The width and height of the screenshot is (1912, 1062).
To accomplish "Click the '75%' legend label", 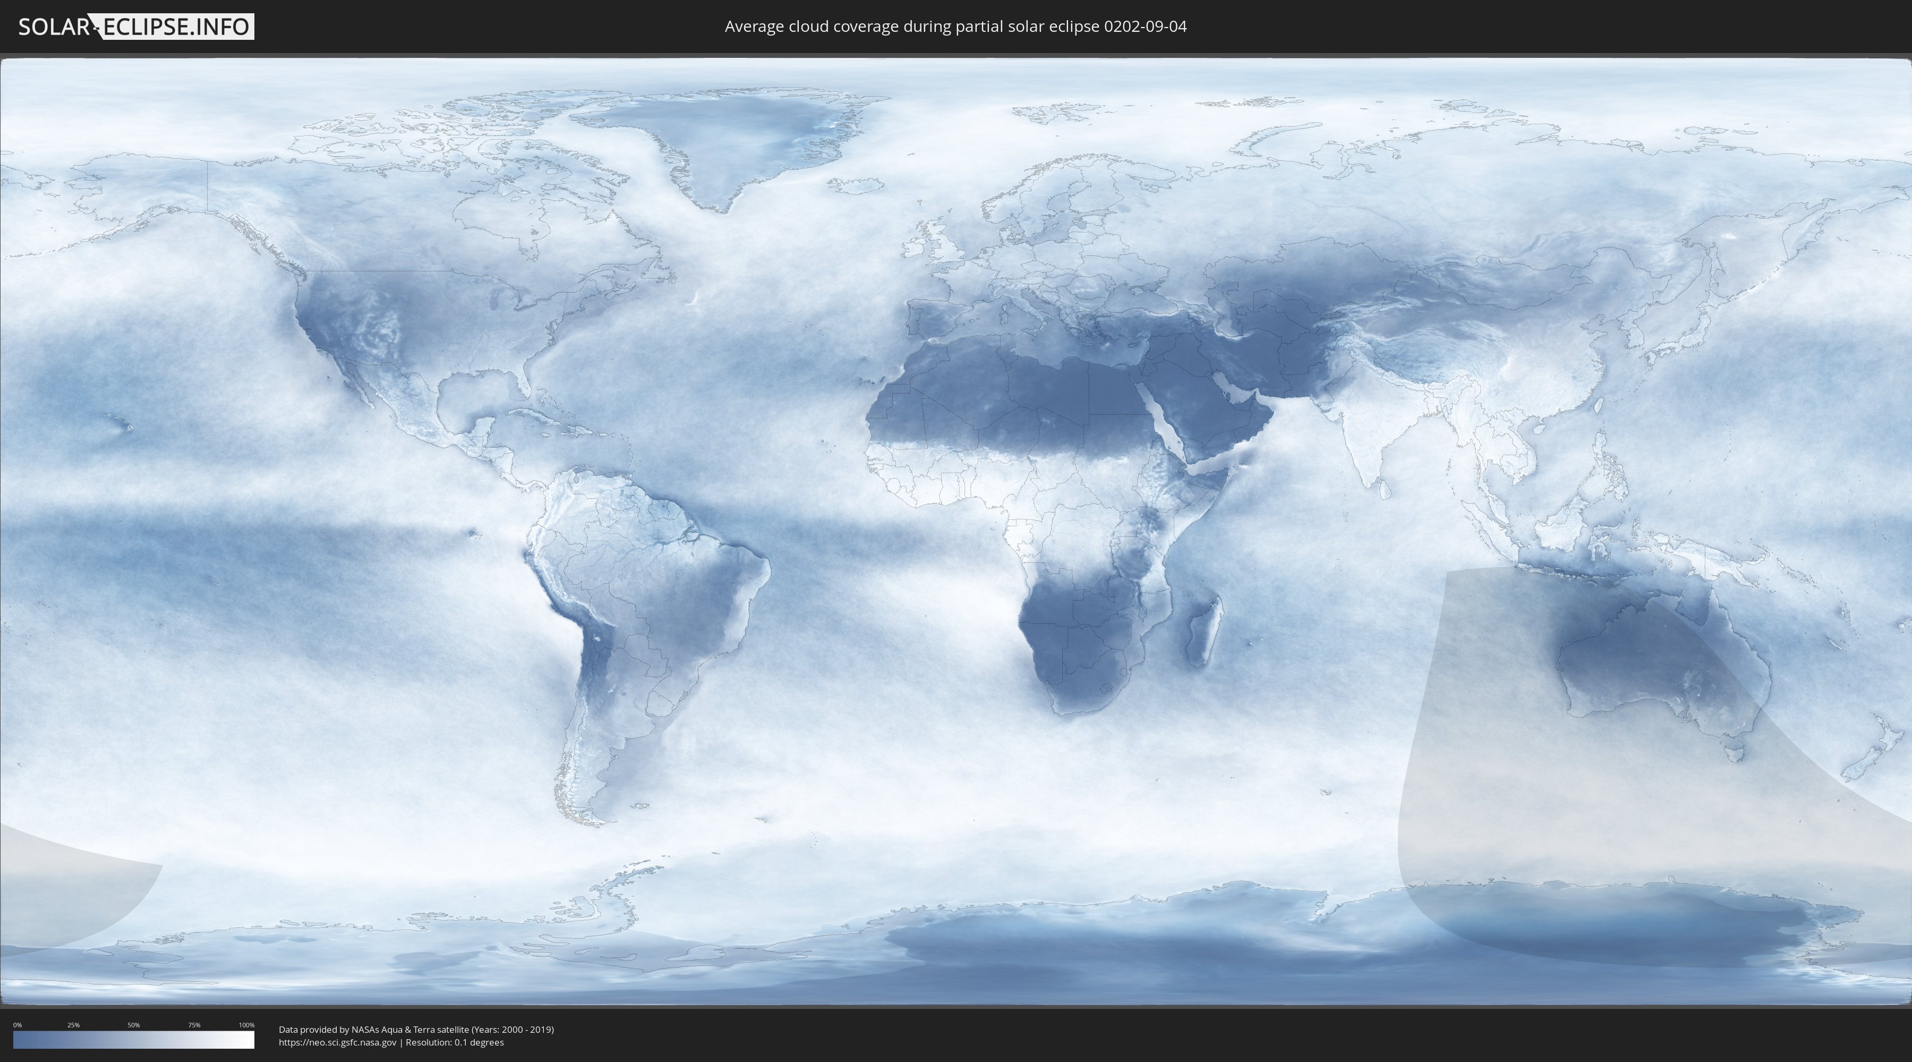I will tap(194, 1025).
